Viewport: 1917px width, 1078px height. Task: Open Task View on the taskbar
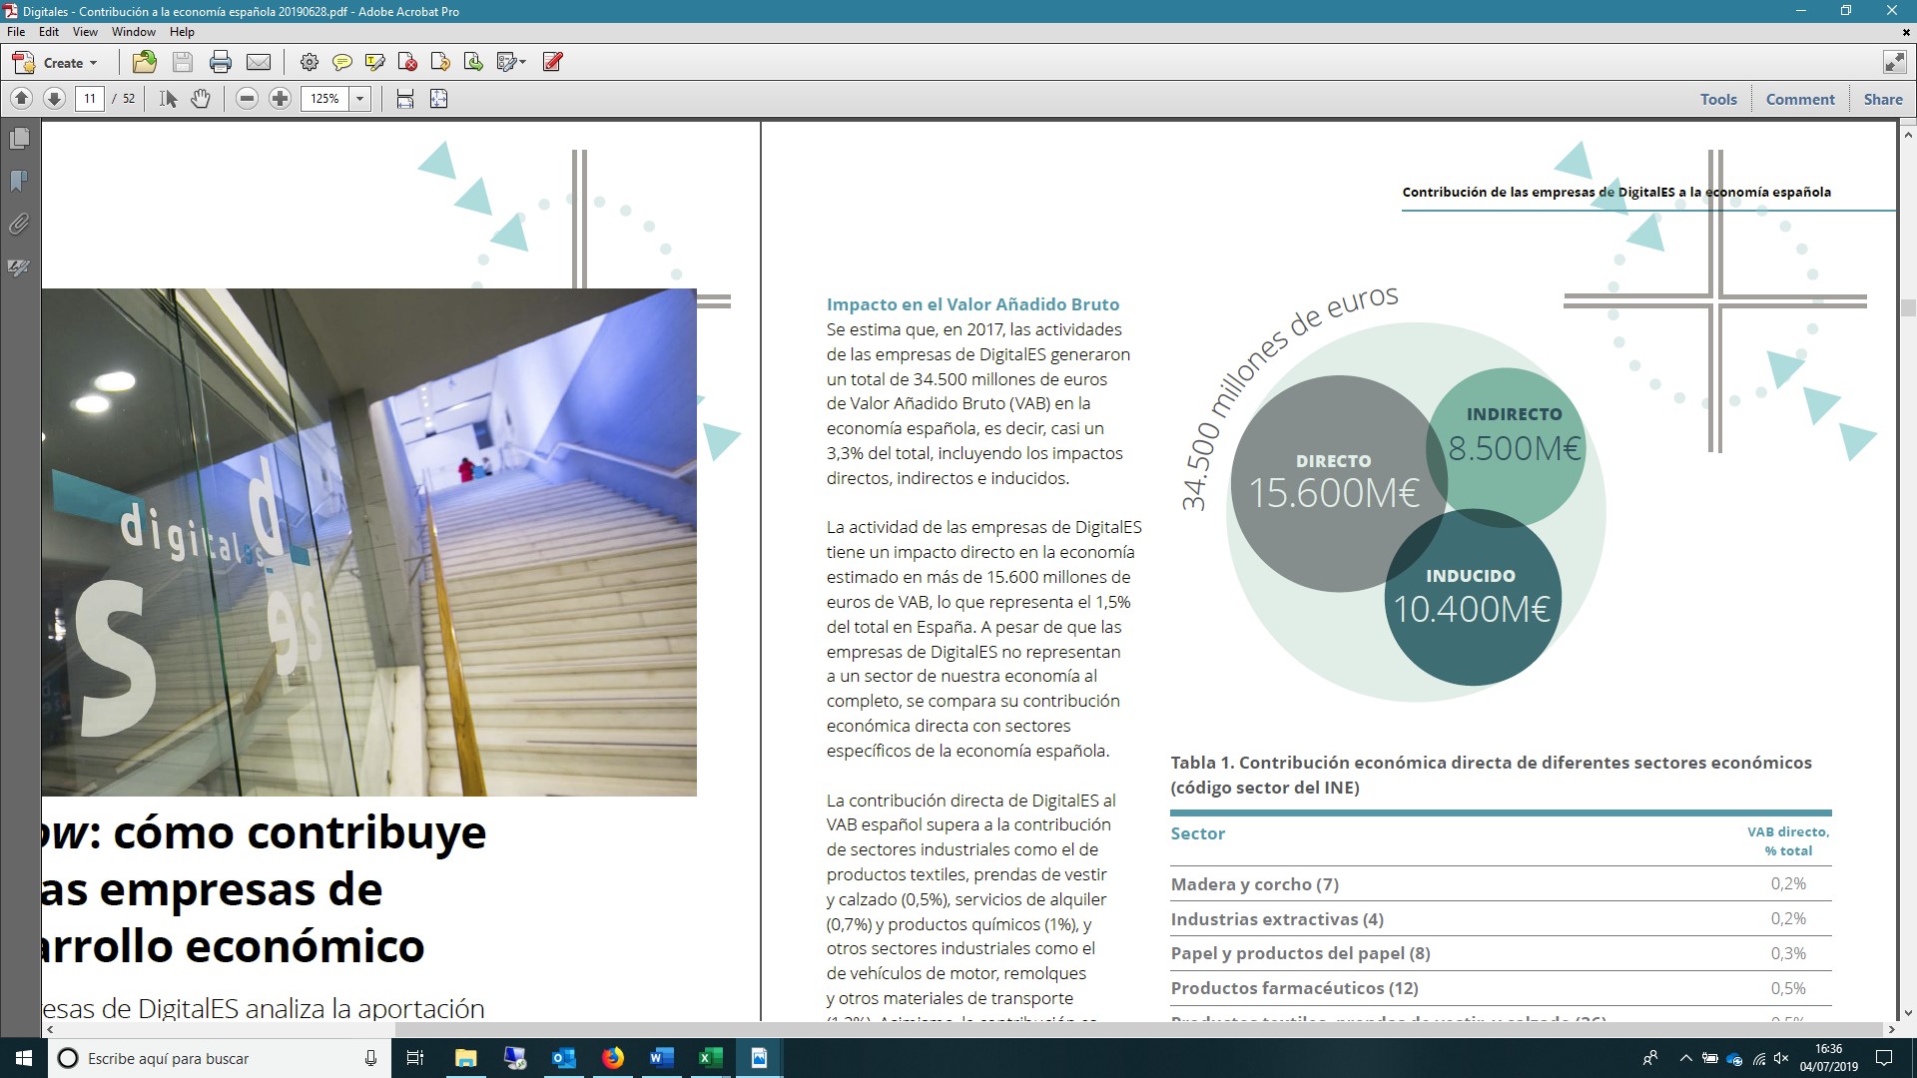coord(415,1058)
